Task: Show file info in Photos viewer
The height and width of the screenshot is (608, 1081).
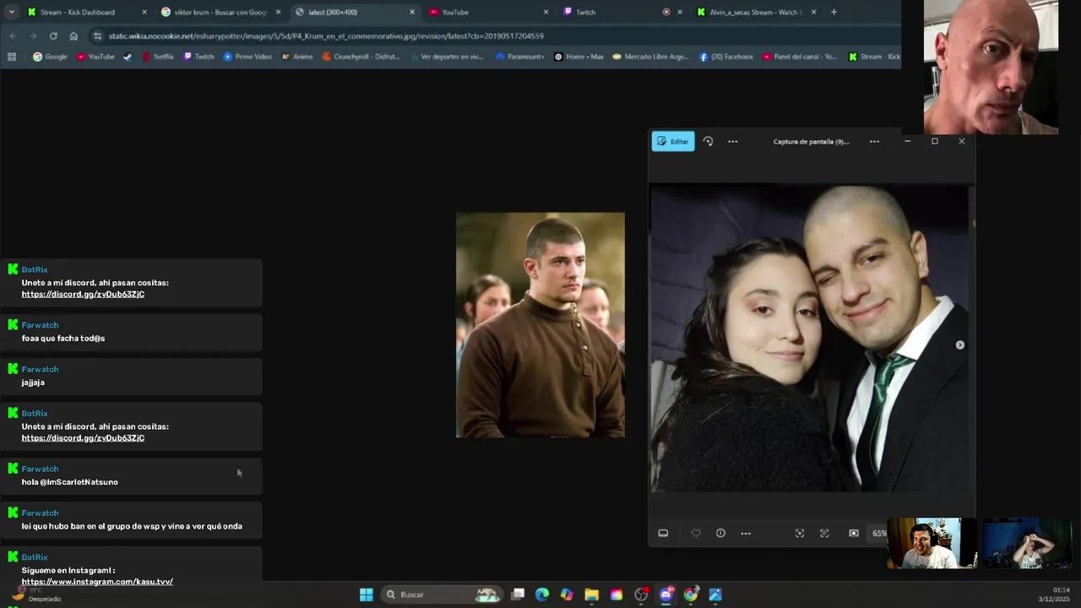Action: (x=720, y=533)
